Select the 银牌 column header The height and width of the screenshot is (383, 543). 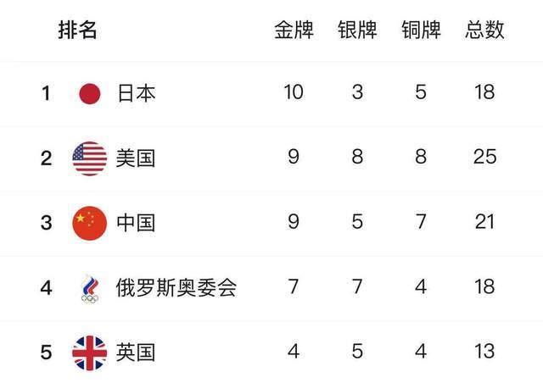pyautogui.click(x=357, y=30)
